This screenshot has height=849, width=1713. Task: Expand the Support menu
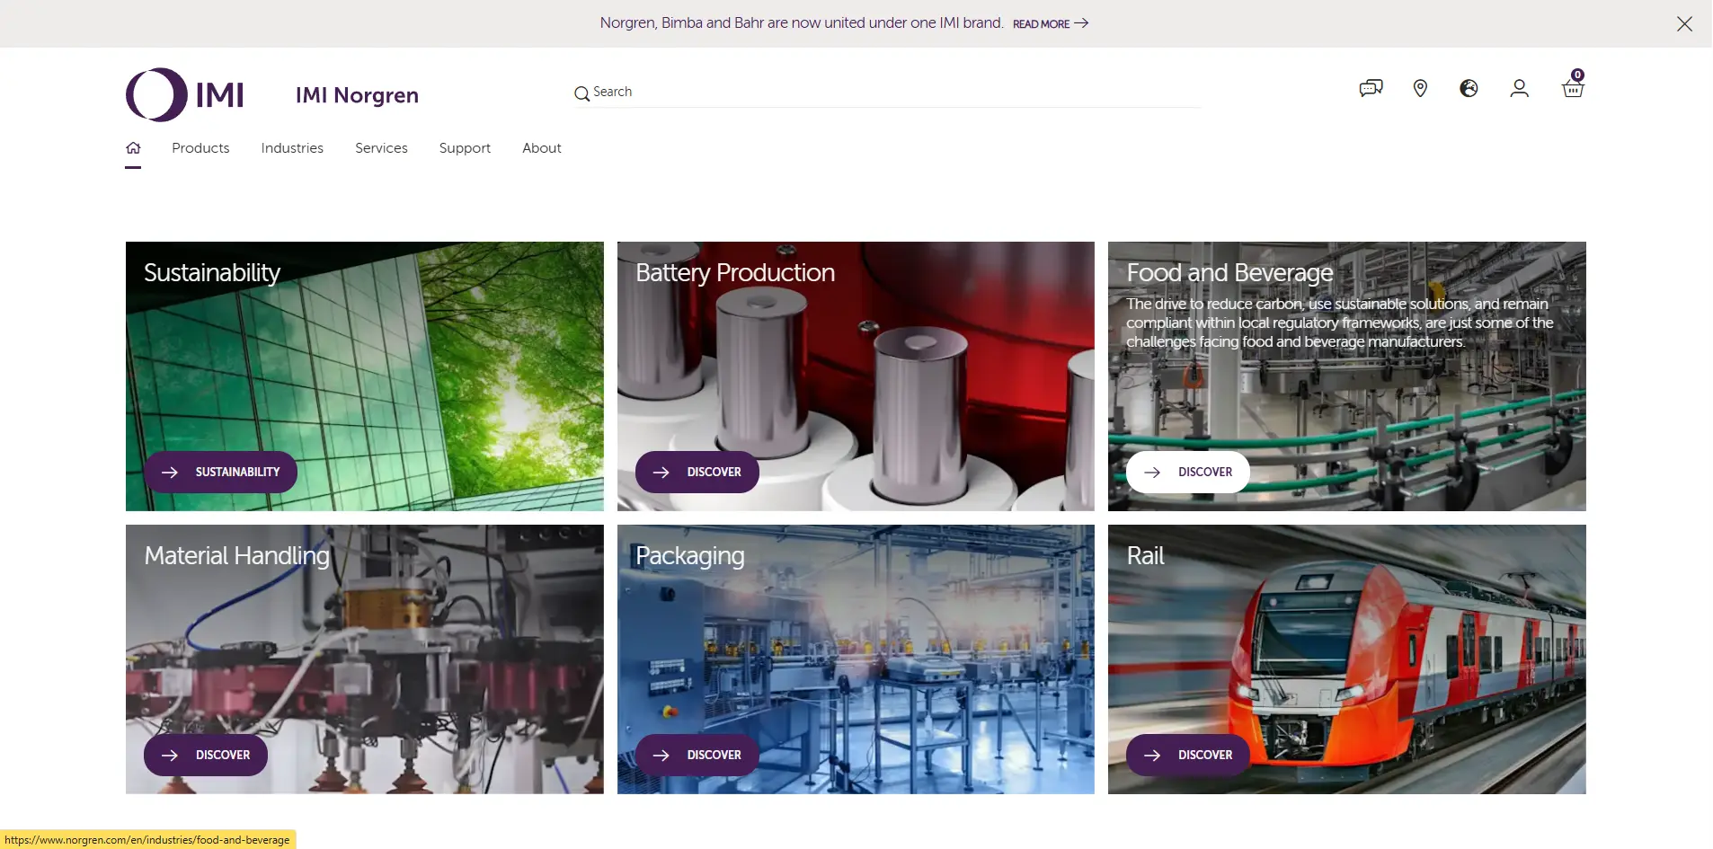point(465,148)
